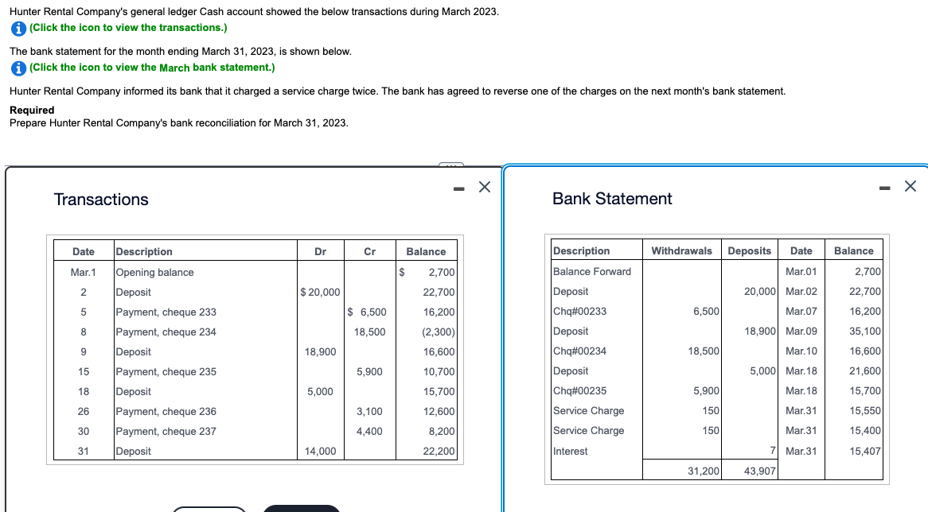Select Chq#00235 in Bank Statement
This screenshot has width=928, height=512.
click(x=580, y=391)
